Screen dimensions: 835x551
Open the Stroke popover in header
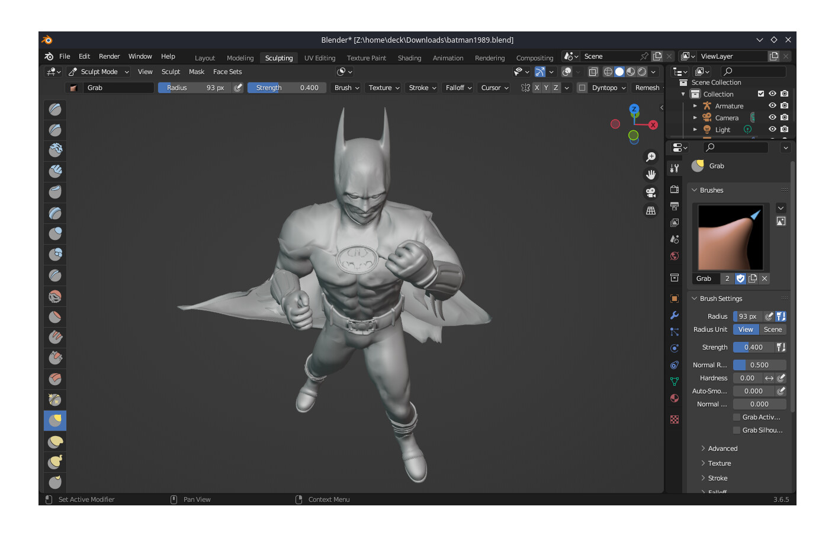pos(422,88)
